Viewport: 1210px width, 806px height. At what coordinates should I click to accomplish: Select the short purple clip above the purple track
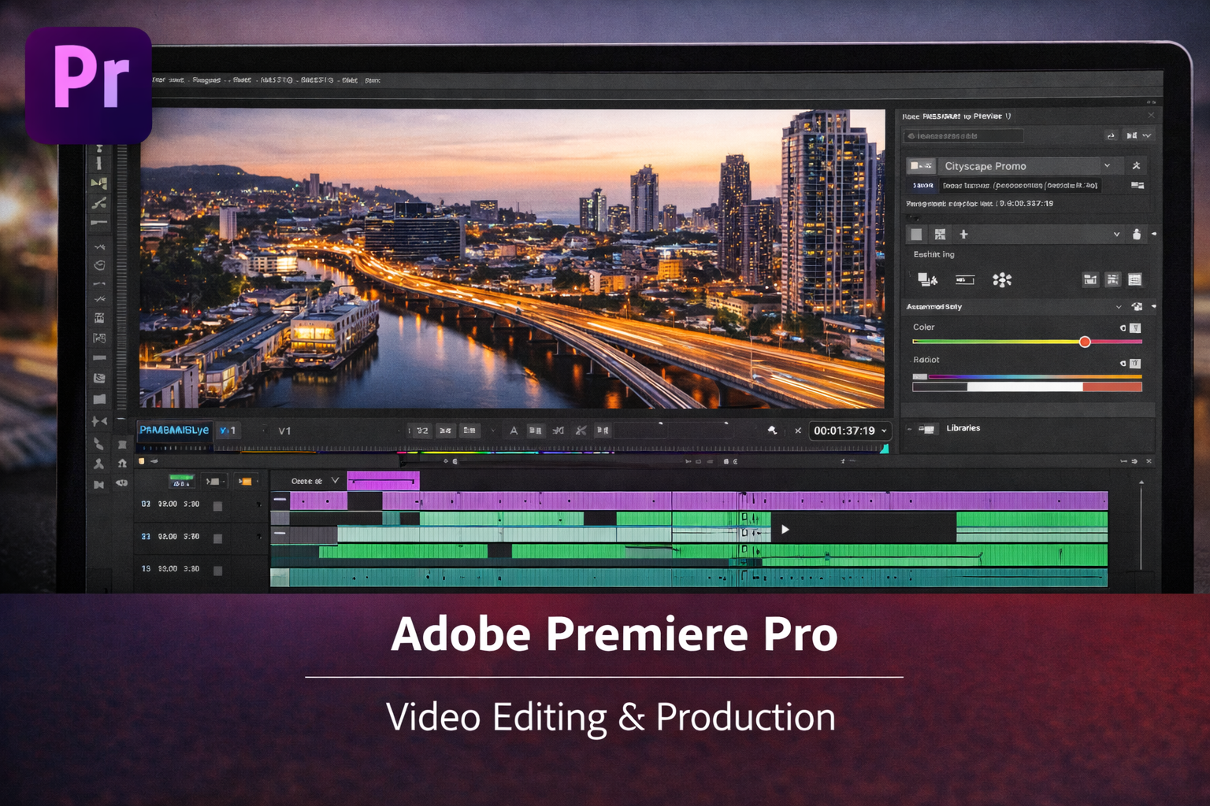pyautogui.click(x=383, y=480)
